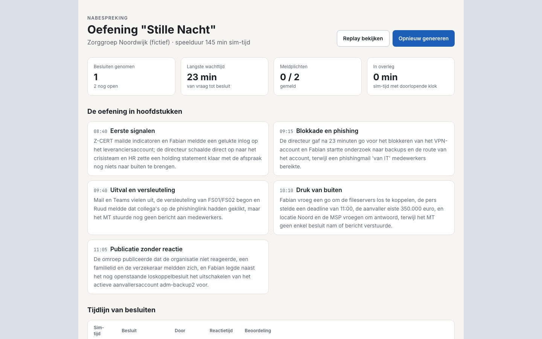Select the Besluiten genomen stat card
Screen dimensions: 542x339
131,76
